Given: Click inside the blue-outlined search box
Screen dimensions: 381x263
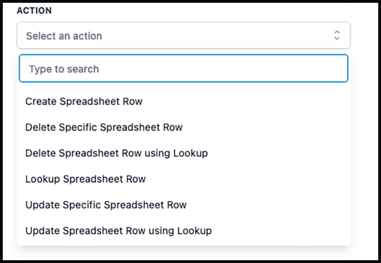Looking at the screenshot, I should [183, 68].
